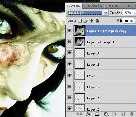Hide Layer 11 using its eye icon
Screen dimensions: 136x117
coord(69,98)
